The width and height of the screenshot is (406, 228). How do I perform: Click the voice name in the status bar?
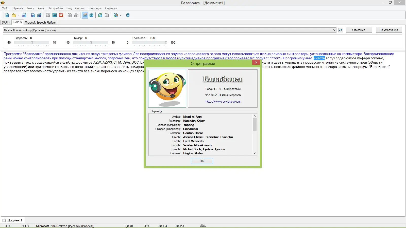tap(65, 226)
